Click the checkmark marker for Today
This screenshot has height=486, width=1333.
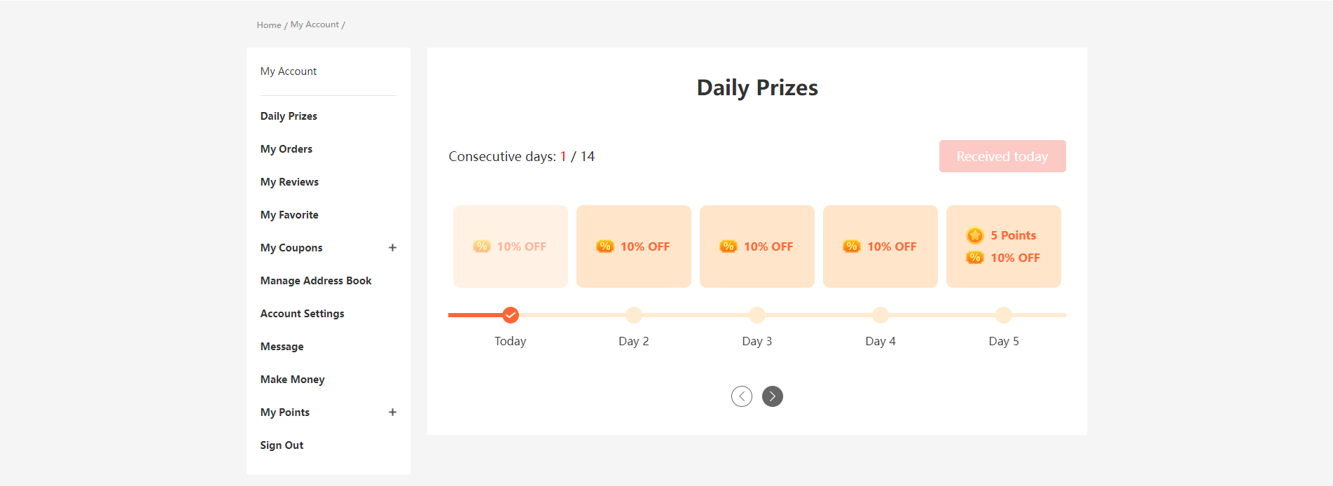click(511, 315)
